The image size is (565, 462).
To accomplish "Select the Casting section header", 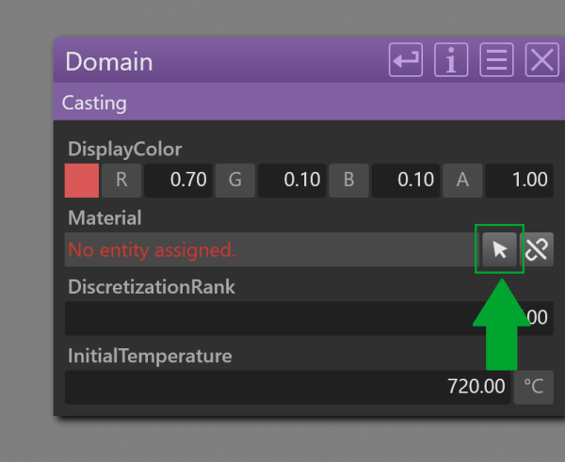I will tap(309, 102).
